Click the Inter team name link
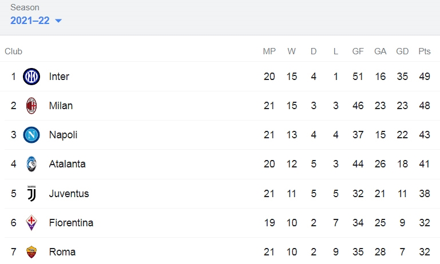This screenshot has width=440, height=264. [59, 77]
